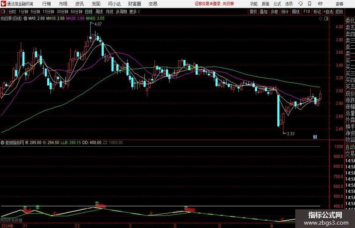Viewport: 355px width, 228px height.
Task: Open the 功能 menu
Action: (x=254, y=4)
